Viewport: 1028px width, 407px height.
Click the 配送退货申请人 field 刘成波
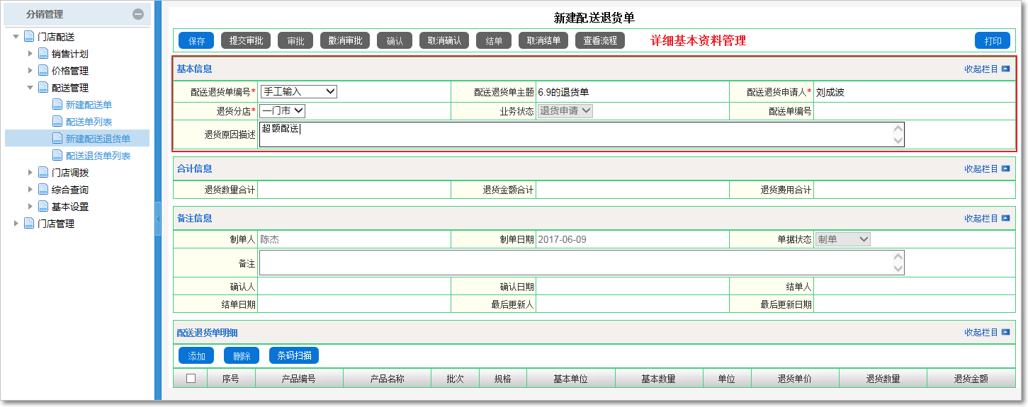[914, 92]
